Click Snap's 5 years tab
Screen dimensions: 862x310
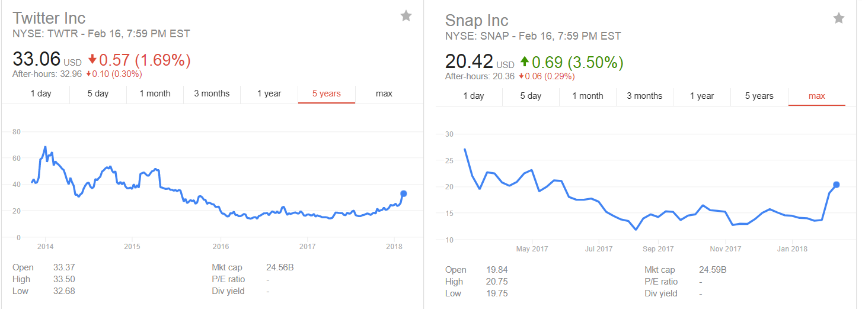[759, 96]
